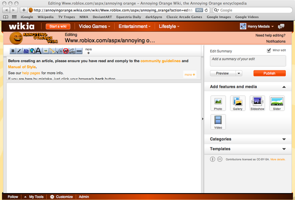Open Notifications link
The height and width of the screenshot is (200, 295).
pos(276,41)
